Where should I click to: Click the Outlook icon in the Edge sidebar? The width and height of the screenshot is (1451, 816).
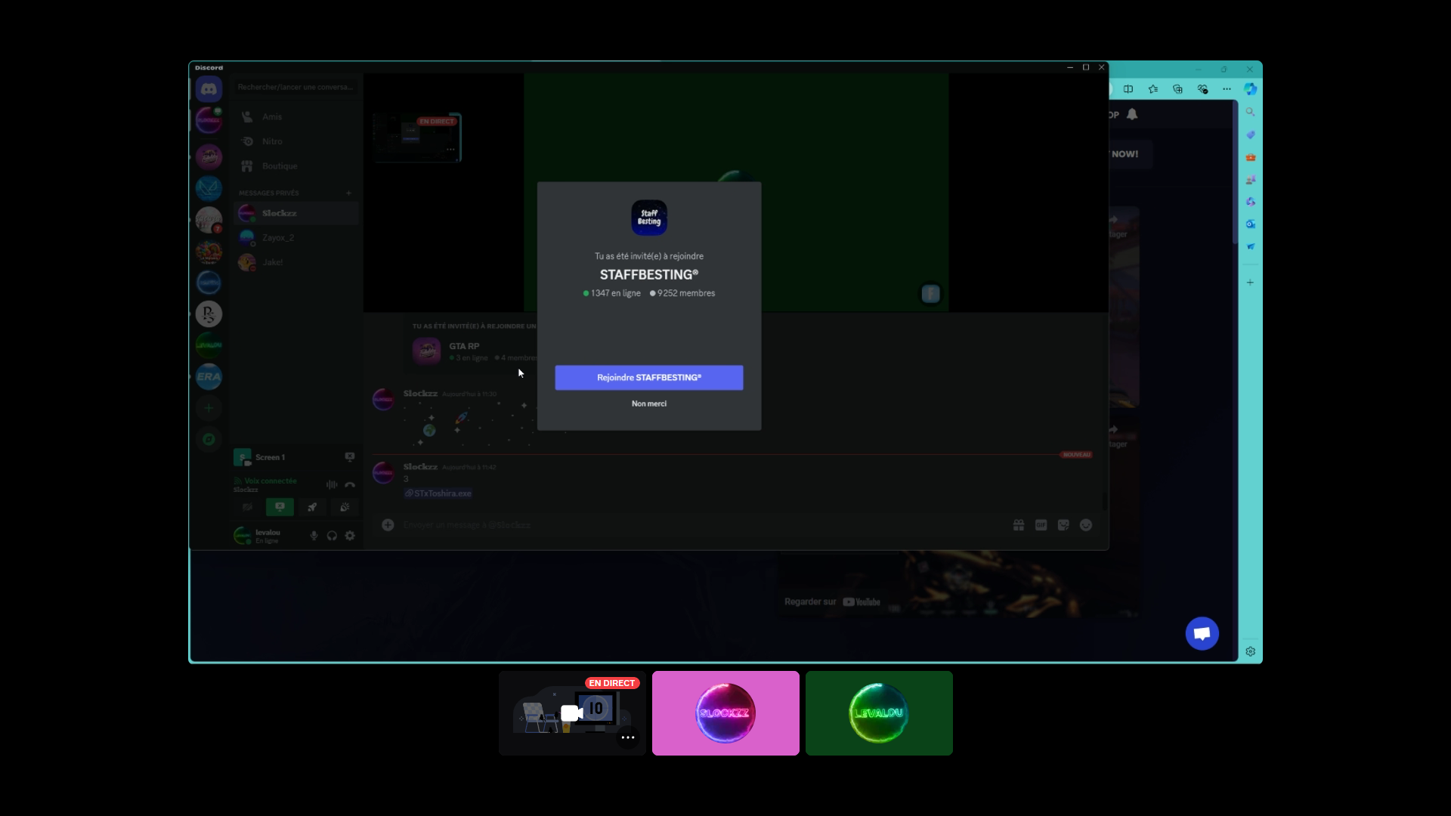click(1251, 224)
